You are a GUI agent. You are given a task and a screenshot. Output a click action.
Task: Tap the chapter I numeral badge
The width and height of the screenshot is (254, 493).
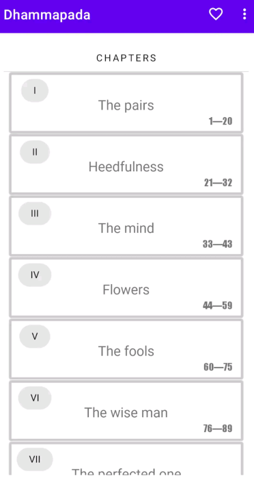(x=35, y=90)
